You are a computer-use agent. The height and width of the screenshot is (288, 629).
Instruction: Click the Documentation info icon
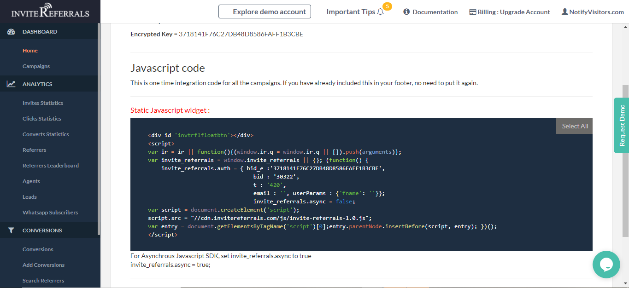[x=406, y=12]
